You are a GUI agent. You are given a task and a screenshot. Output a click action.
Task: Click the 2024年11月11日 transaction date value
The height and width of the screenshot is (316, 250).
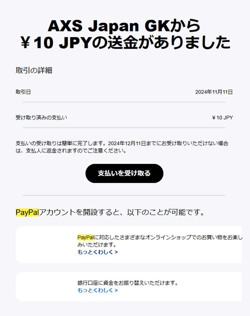click(x=214, y=92)
